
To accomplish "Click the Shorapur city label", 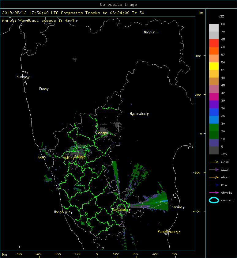I will 102,133.
